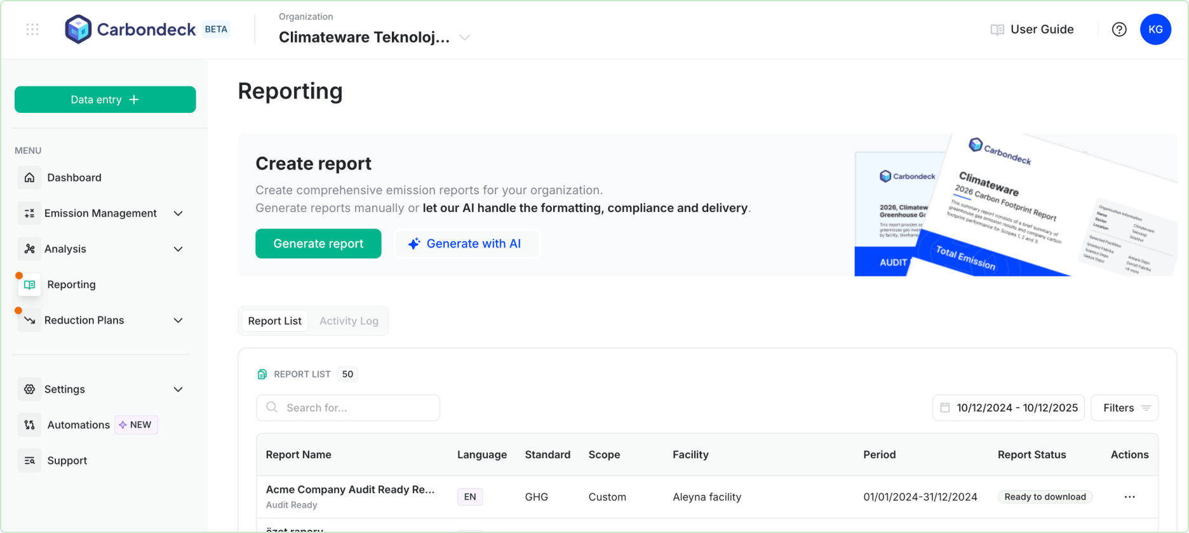
Task: Click the Report Status column header
Action: pos(1031,455)
